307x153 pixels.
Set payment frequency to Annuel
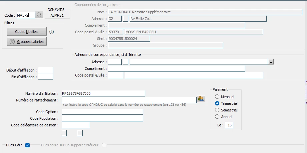click(x=218, y=117)
